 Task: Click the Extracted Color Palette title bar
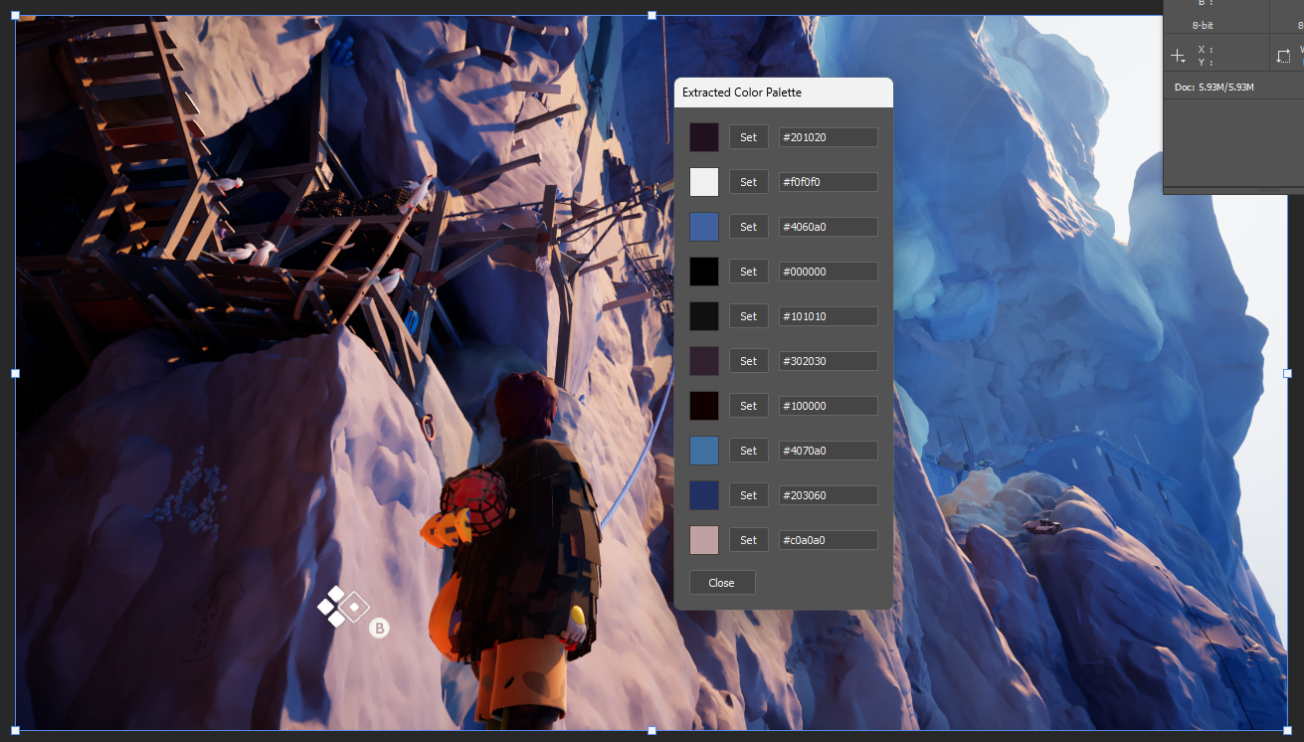pos(783,93)
